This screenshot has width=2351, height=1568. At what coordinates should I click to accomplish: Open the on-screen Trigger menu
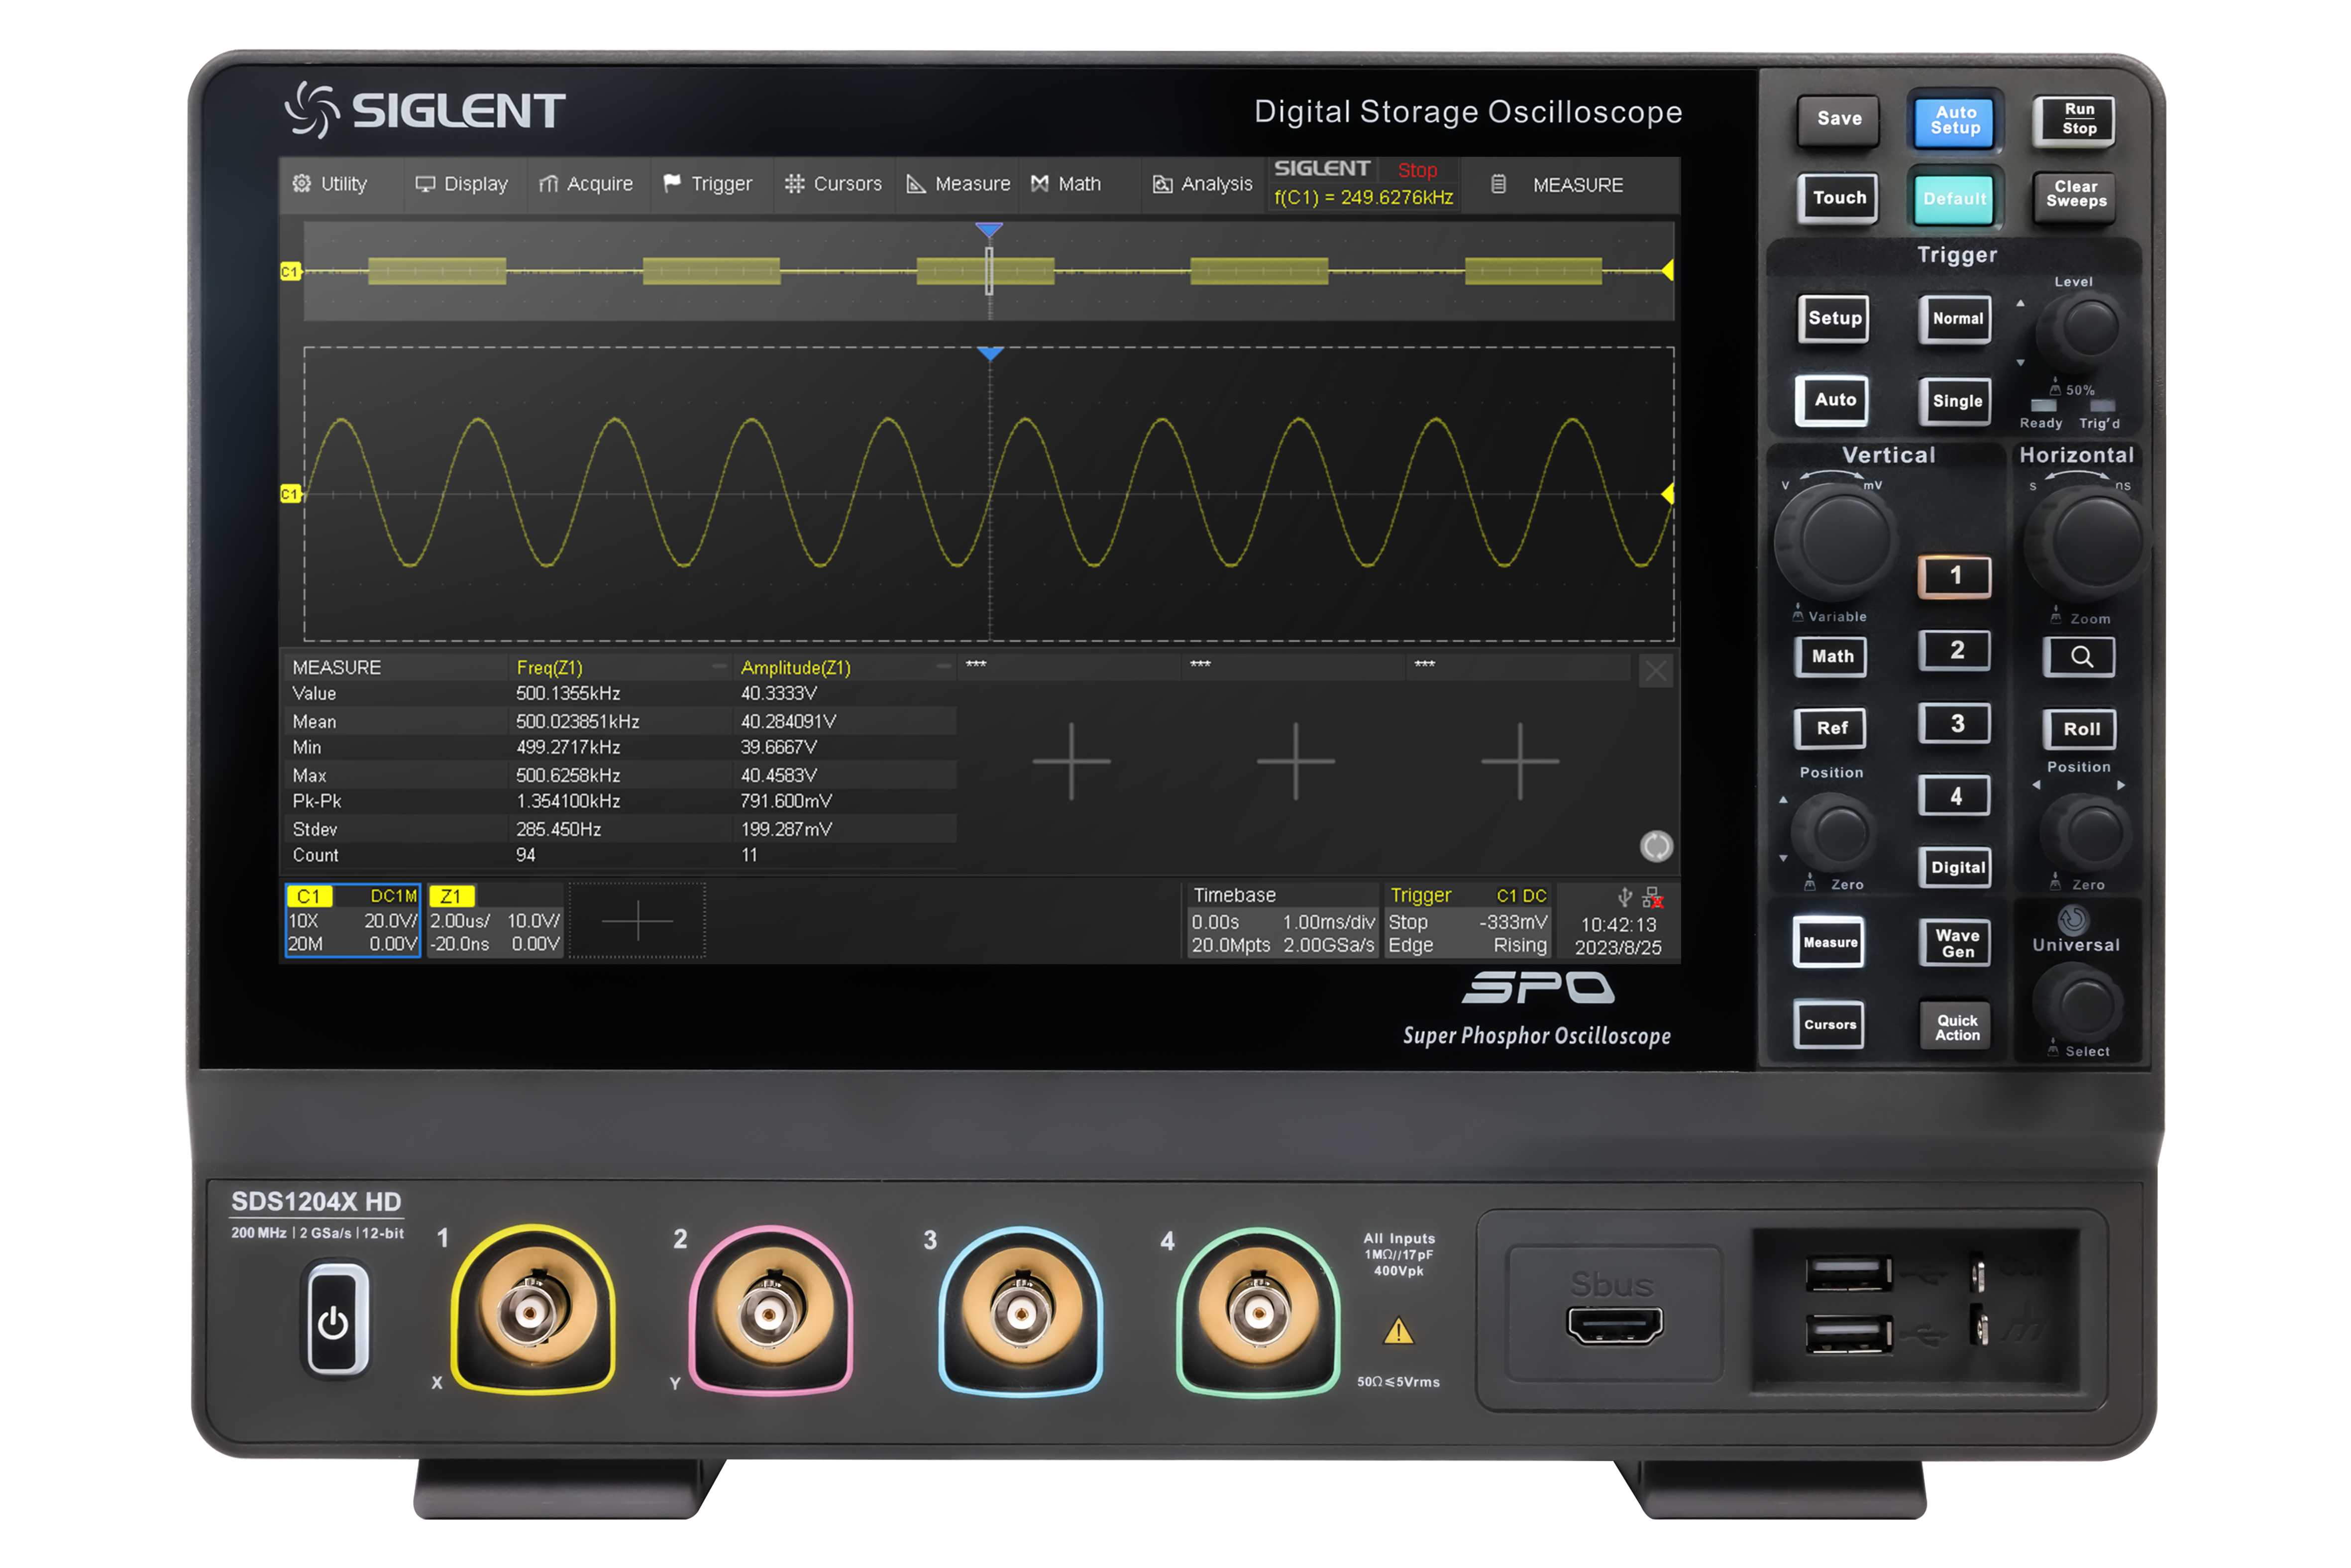pos(708,184)
